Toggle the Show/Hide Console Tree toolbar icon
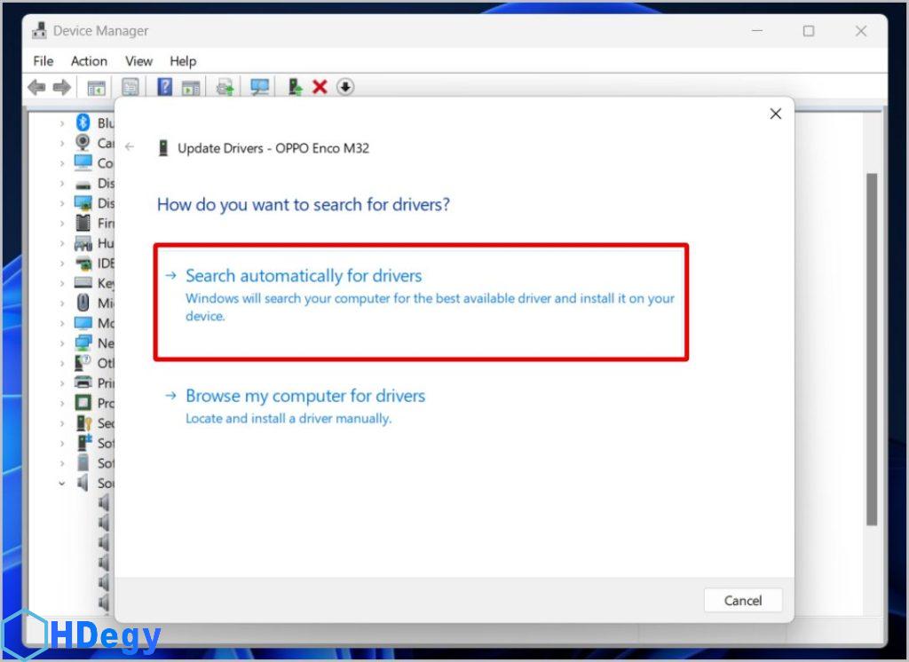 coord(96,87)
